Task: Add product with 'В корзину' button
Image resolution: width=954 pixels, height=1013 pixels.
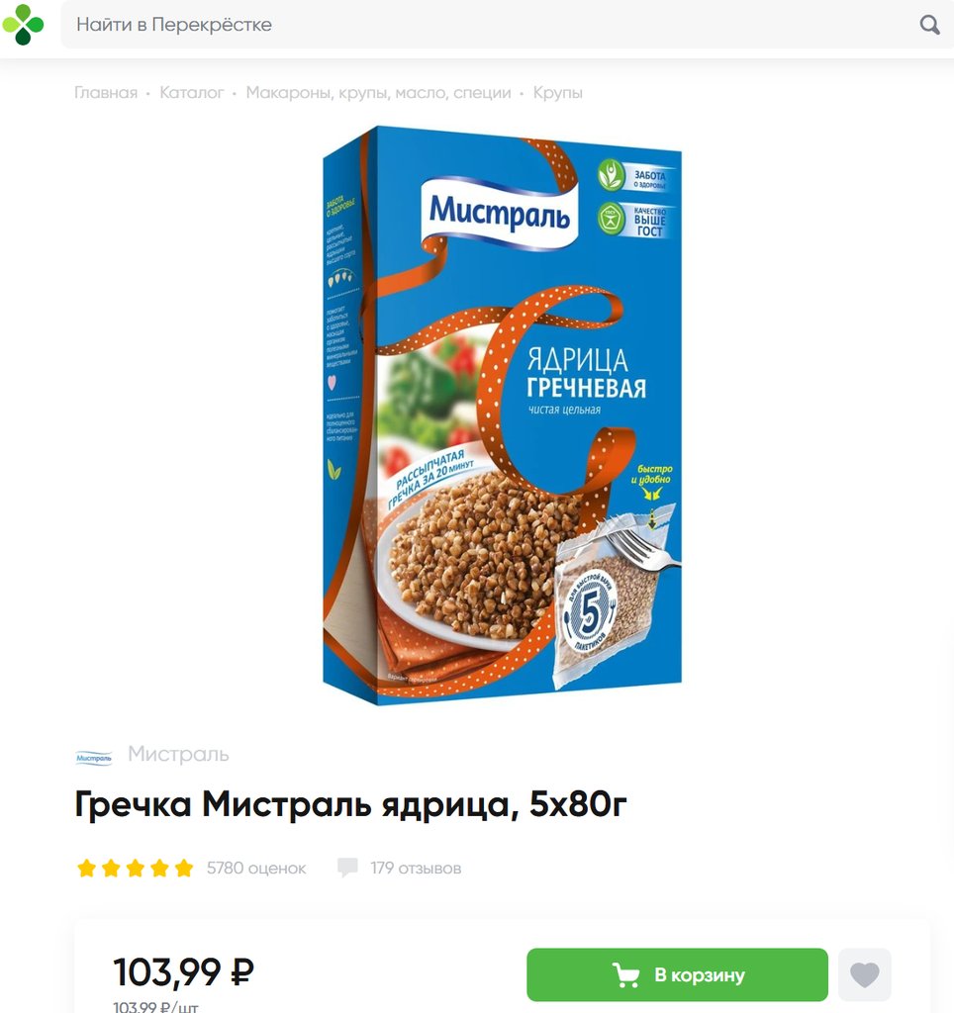Action: click(x=677, y=974)
